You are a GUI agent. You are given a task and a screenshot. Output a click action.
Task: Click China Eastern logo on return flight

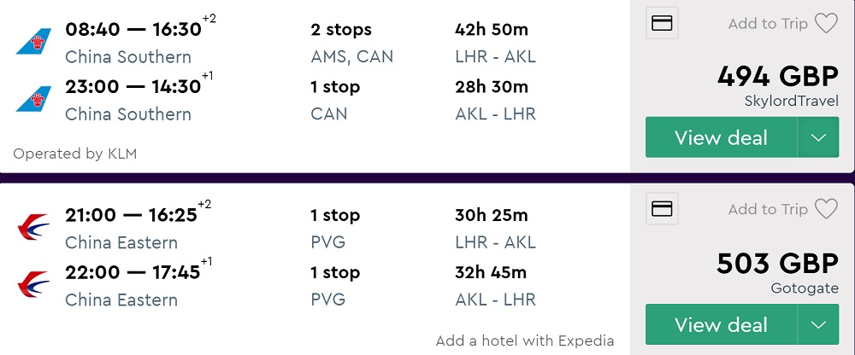point(33,285)
